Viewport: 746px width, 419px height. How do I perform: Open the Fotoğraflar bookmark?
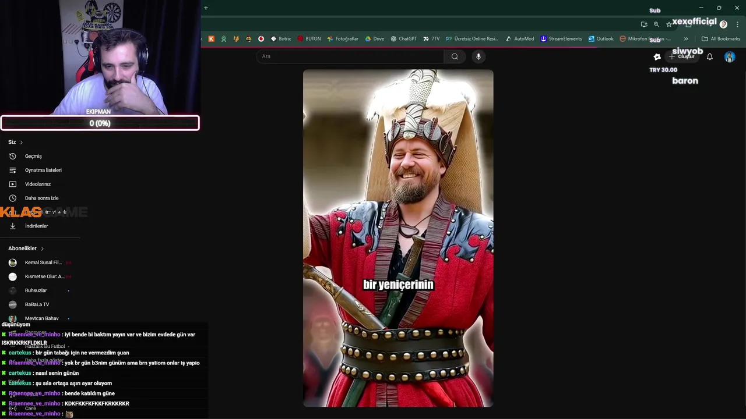(x=343, y=39)
